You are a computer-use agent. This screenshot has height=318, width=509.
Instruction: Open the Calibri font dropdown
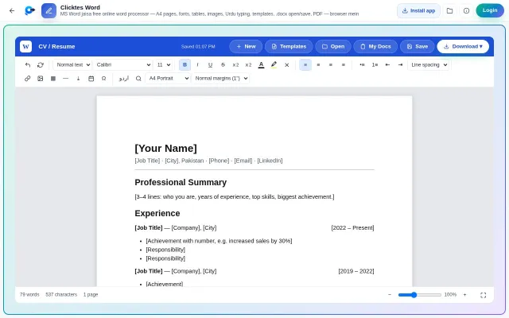[122, 65]
